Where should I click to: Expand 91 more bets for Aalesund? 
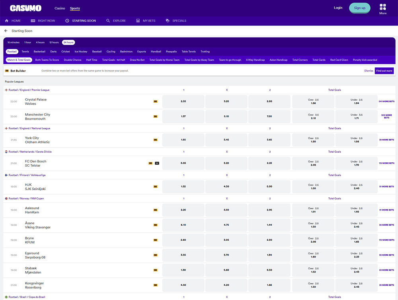(386, 210)
